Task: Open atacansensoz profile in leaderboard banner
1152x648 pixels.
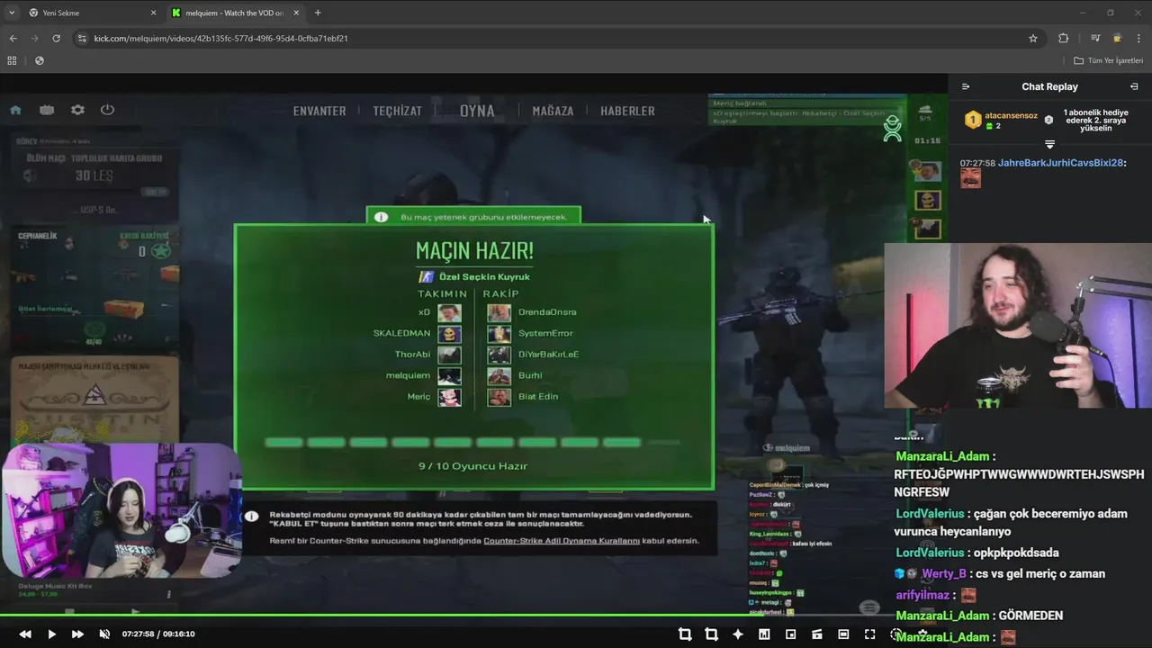Action: [x=1011, y=116]
